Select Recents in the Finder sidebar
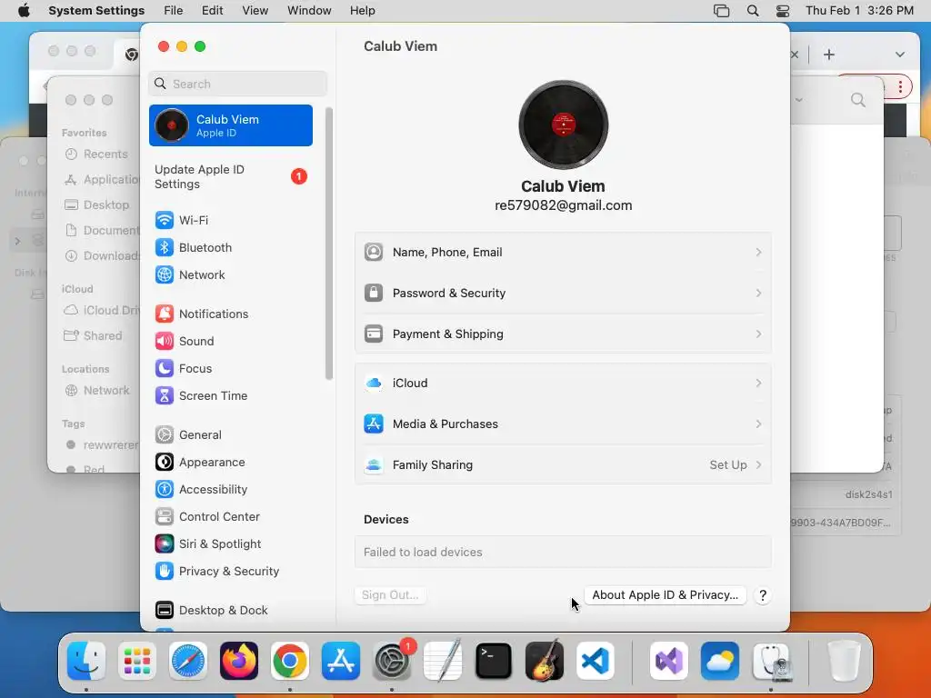Image resolution: width=931 pixels, height=698 pixels. (x=96, y=155)
